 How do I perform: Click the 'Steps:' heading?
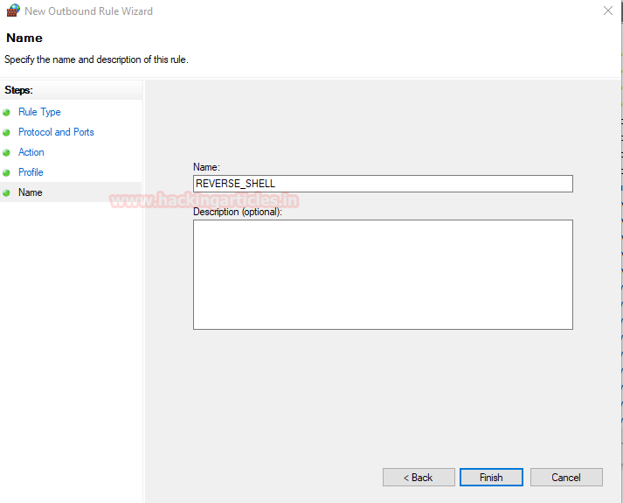[18, 90]
